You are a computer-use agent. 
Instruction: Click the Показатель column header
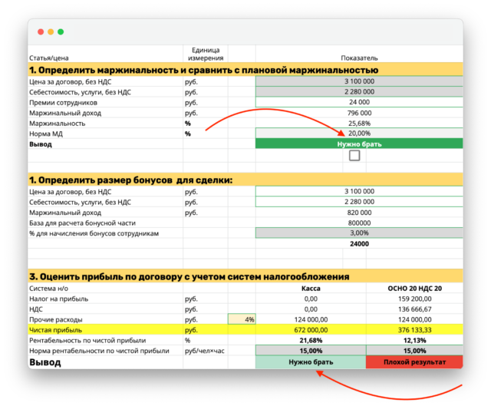[x=359, y=58]
